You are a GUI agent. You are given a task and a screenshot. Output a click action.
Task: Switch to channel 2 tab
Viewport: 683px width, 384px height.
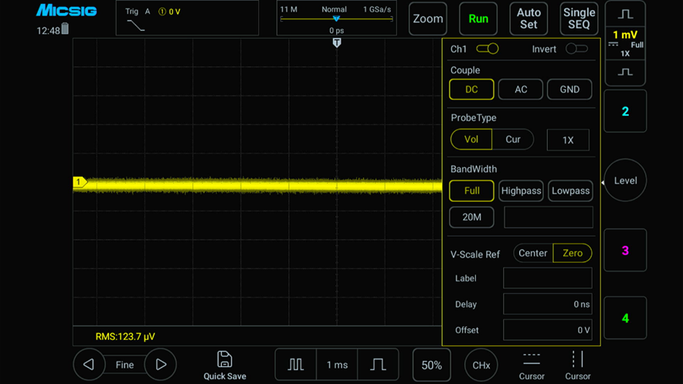[x=625, y=112]
